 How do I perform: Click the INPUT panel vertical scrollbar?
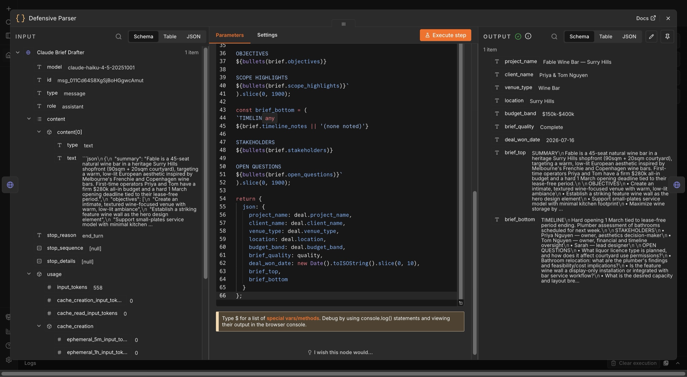coord(205,163)
